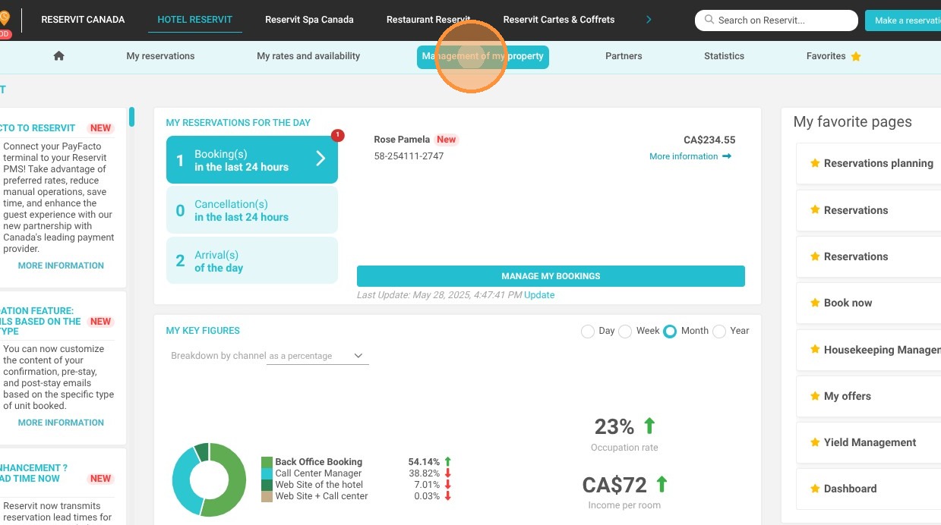Click the star beside Book now

815,303
